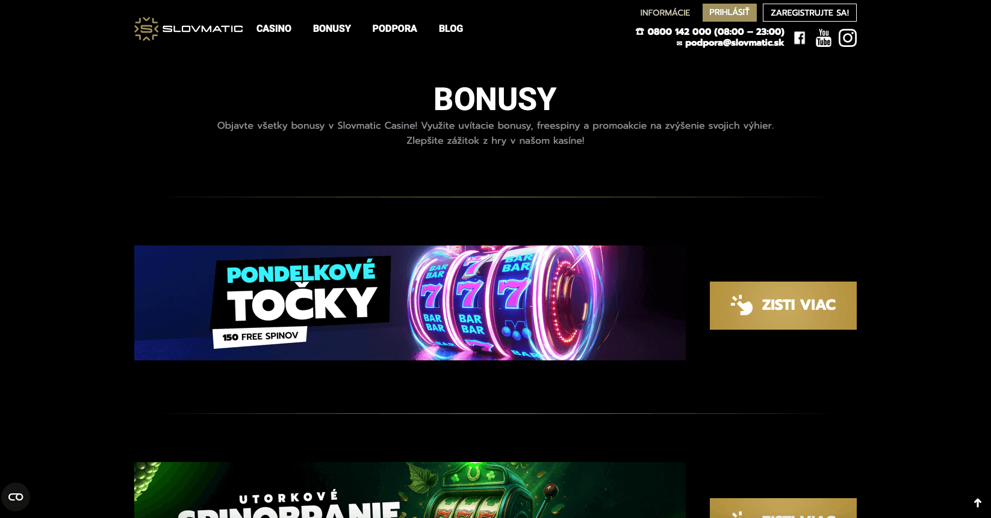Open the Utorkové spinobranie banner

point(410,490)
